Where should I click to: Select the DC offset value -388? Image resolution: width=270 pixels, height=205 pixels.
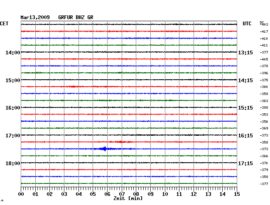tap(264, 107)
